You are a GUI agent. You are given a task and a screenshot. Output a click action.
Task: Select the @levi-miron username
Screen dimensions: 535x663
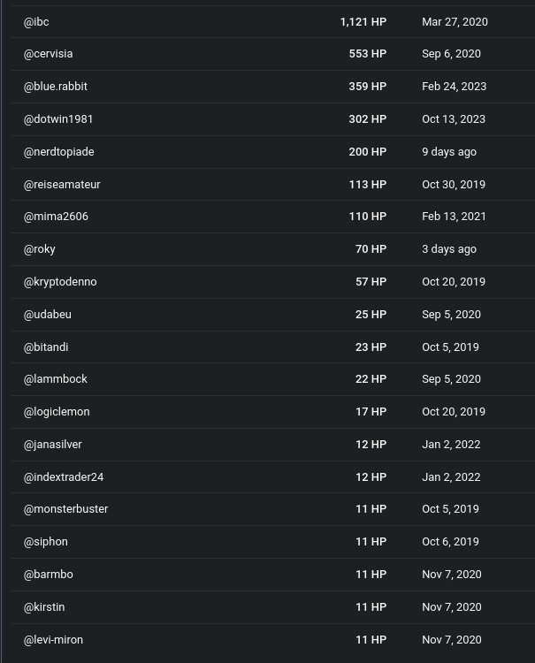53,640
